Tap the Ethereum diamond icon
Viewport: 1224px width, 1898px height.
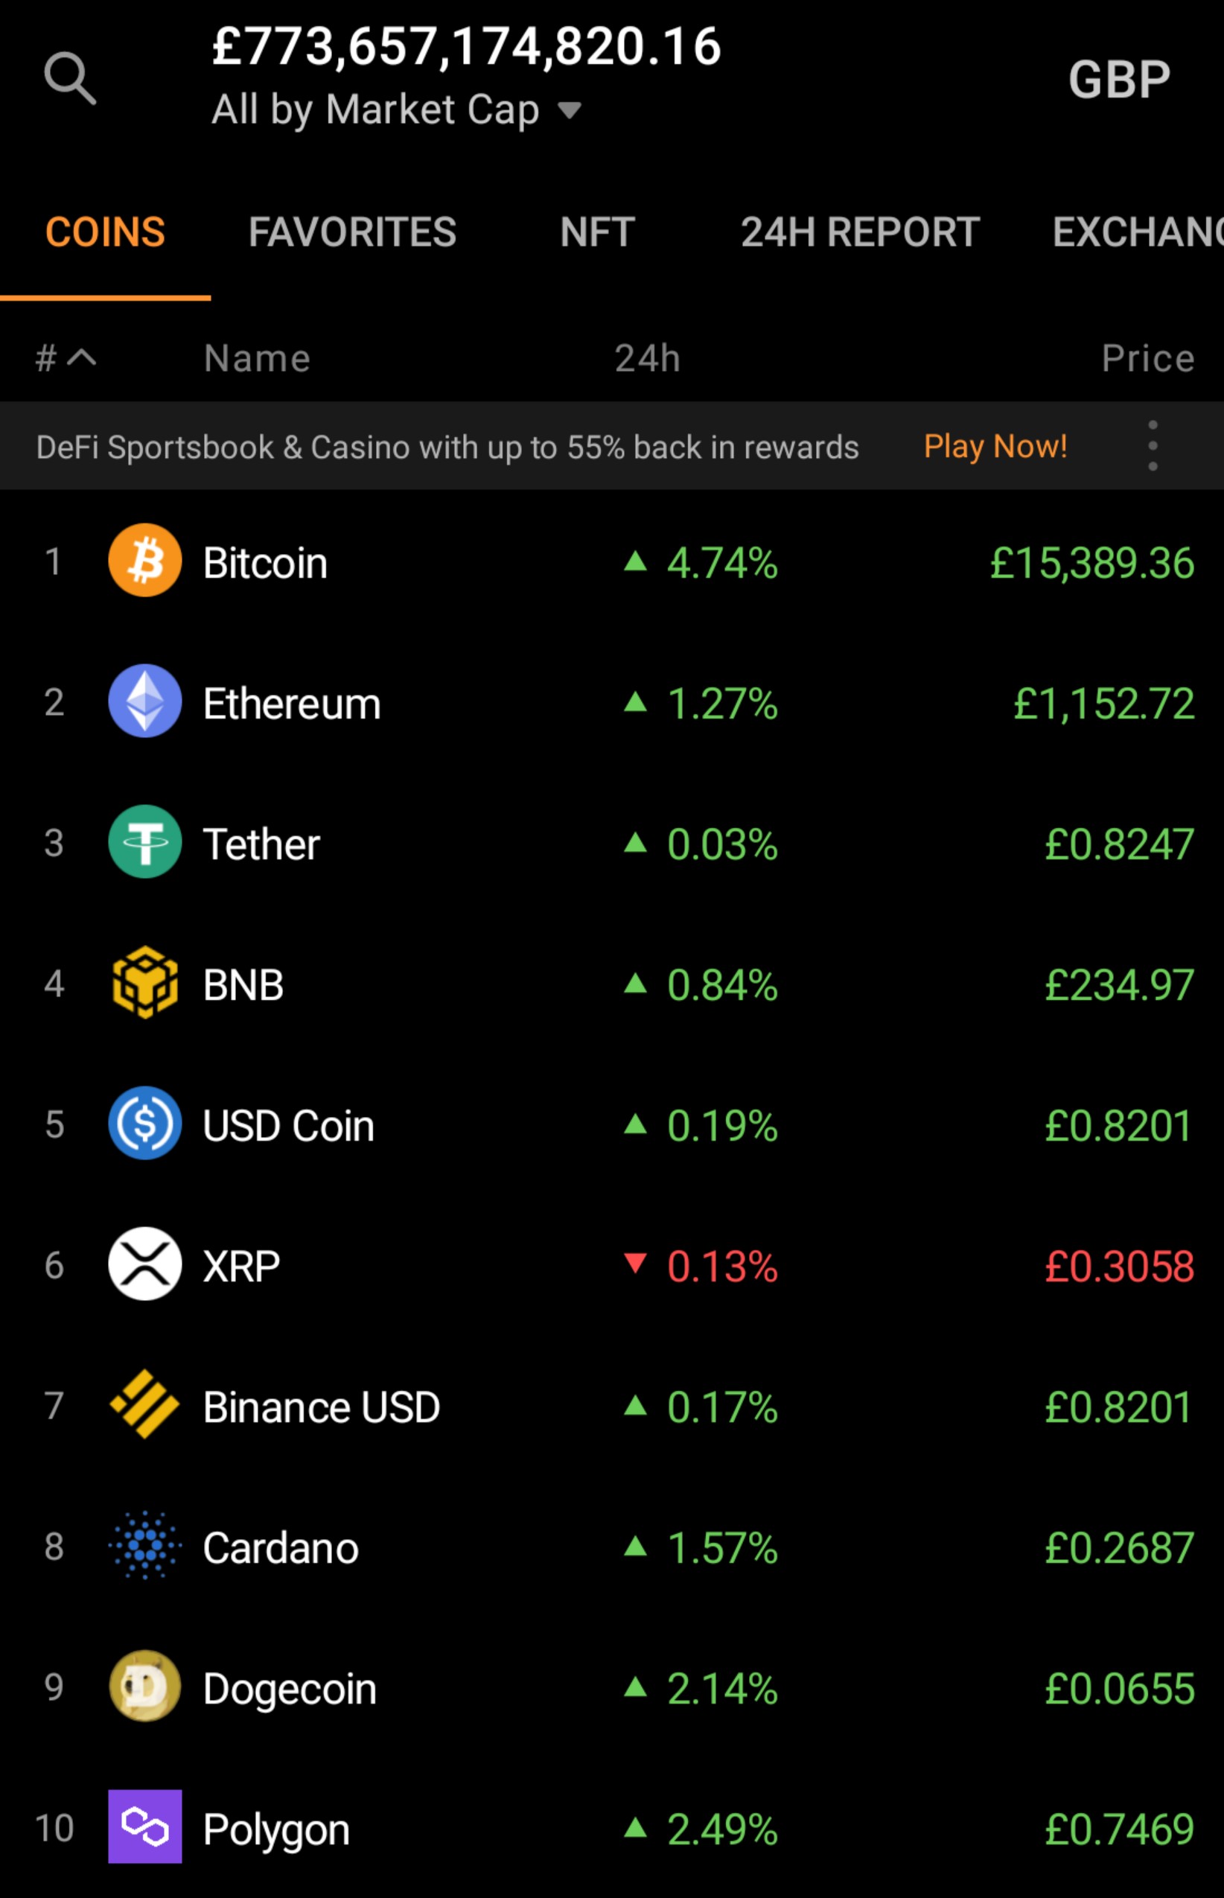[x=144, y=701]
